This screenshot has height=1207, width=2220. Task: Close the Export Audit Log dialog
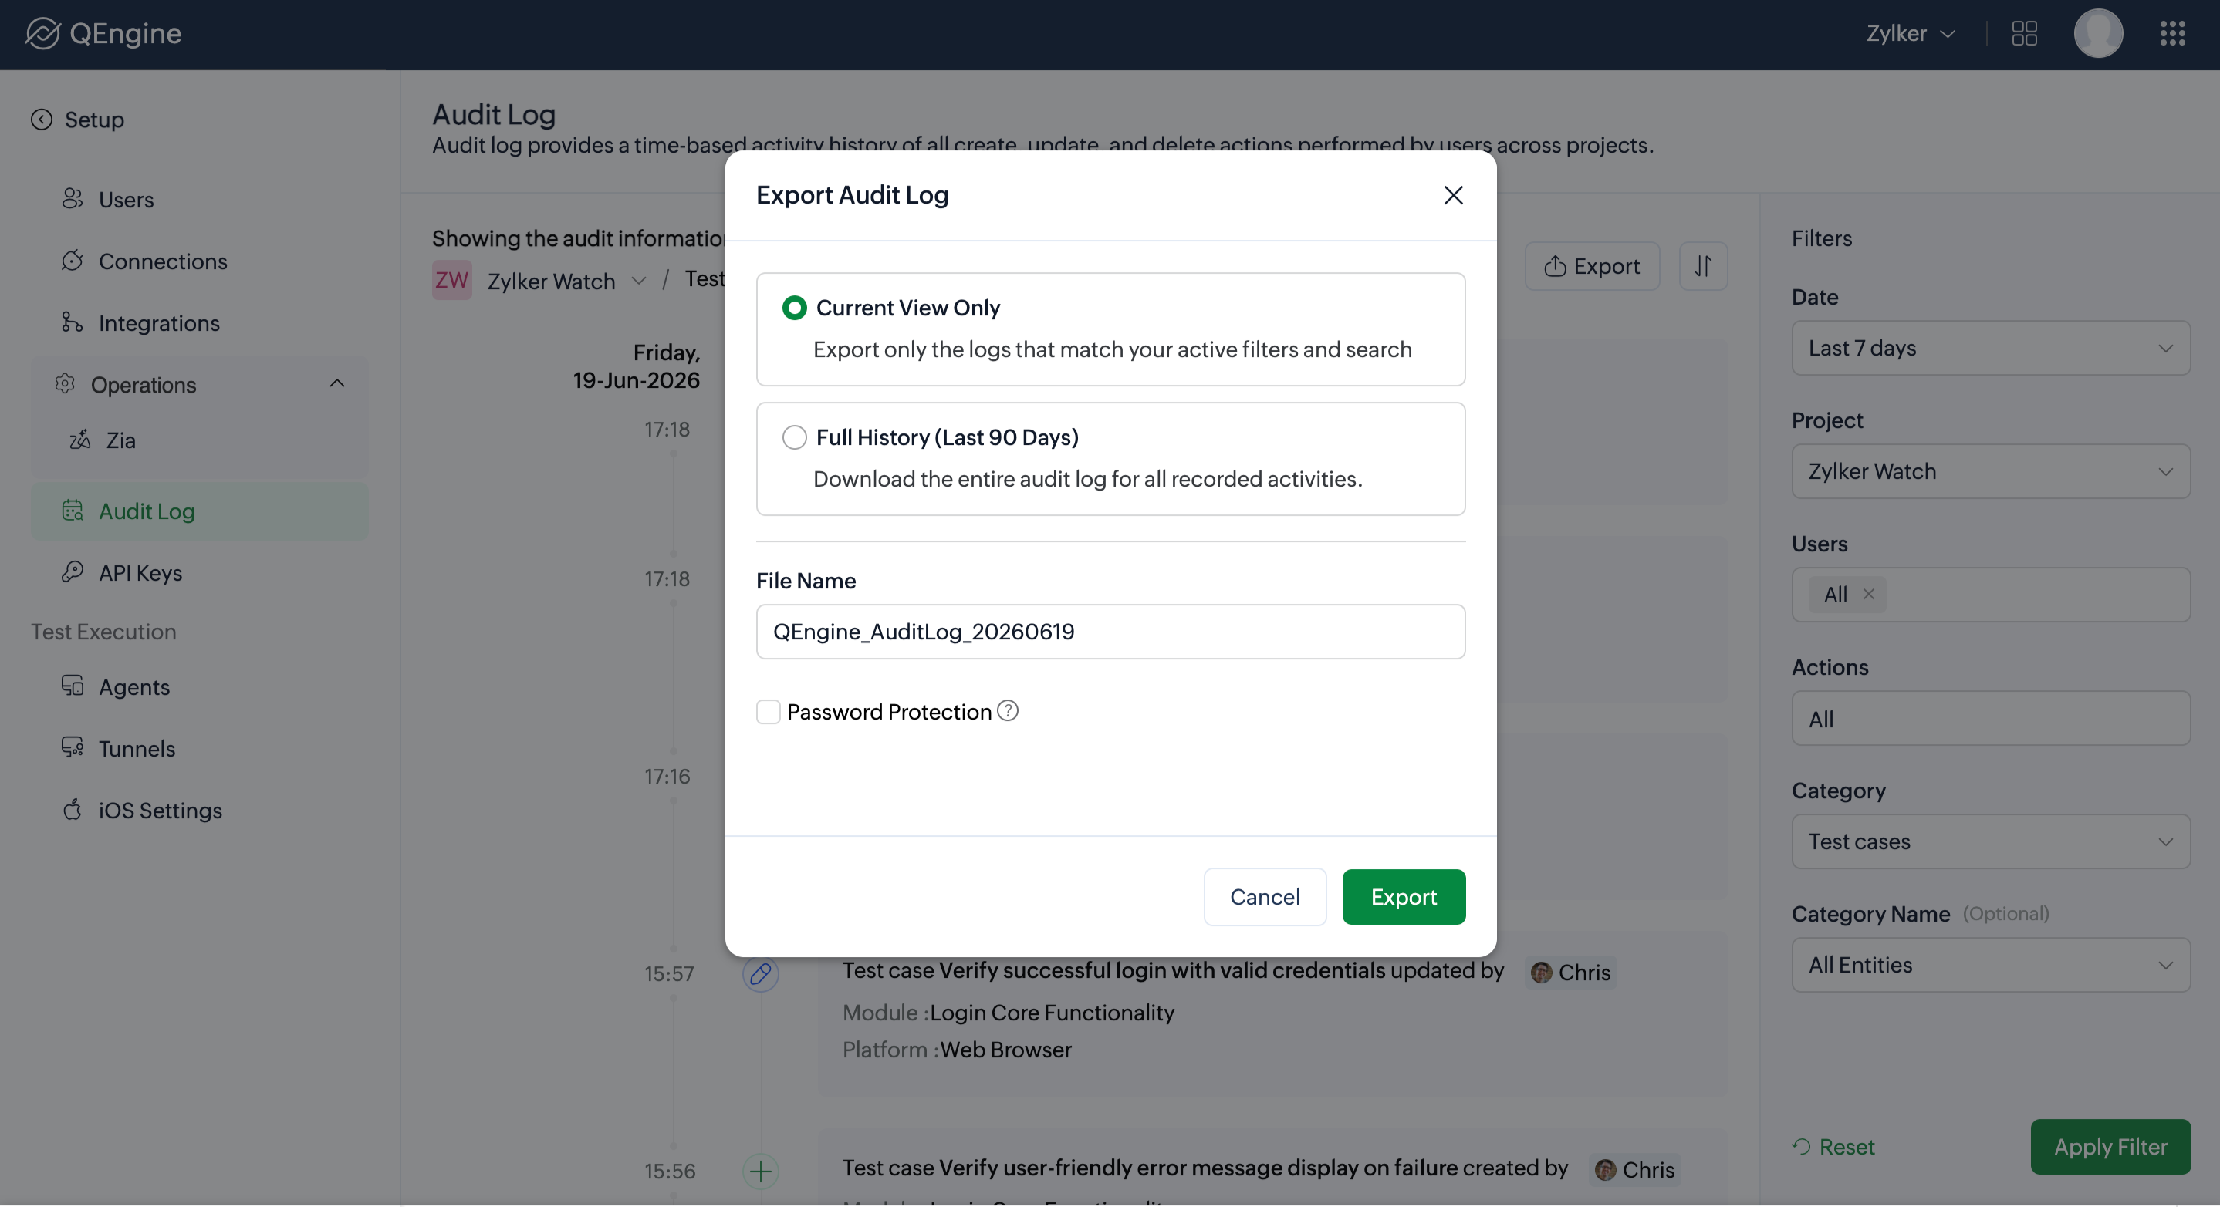tap(1453, 196)
